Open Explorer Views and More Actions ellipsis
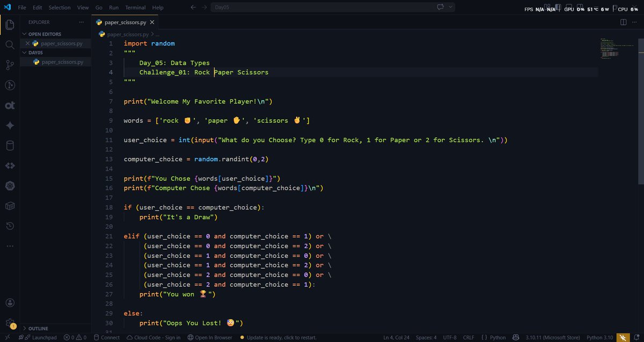 pos(81,23)
